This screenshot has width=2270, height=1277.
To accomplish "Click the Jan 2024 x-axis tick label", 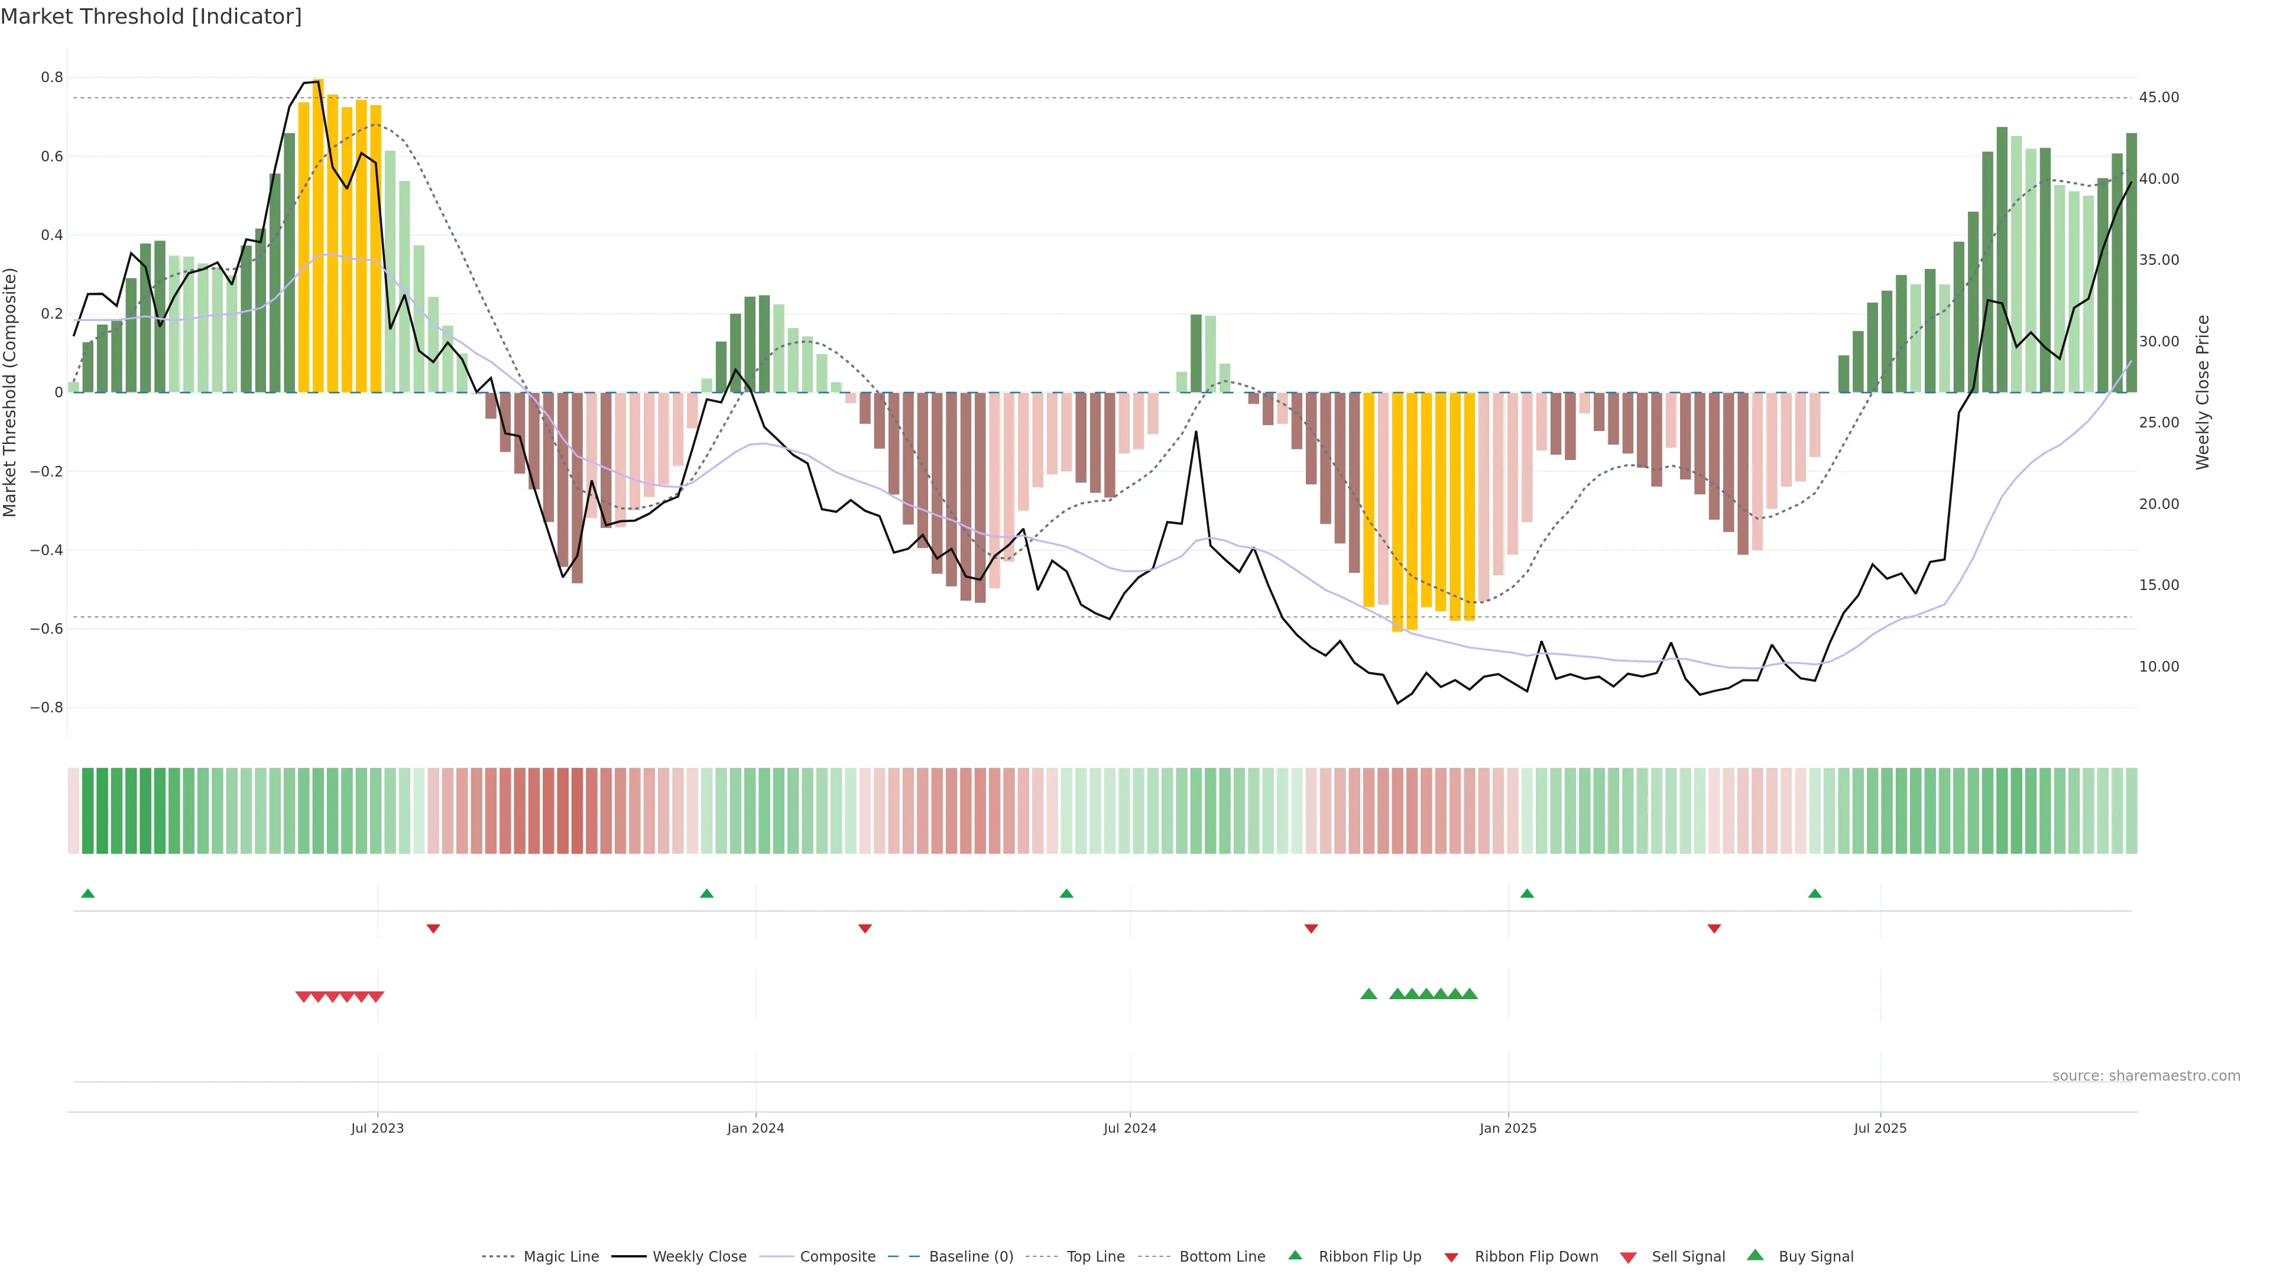I will click(x=755, y=1128).
